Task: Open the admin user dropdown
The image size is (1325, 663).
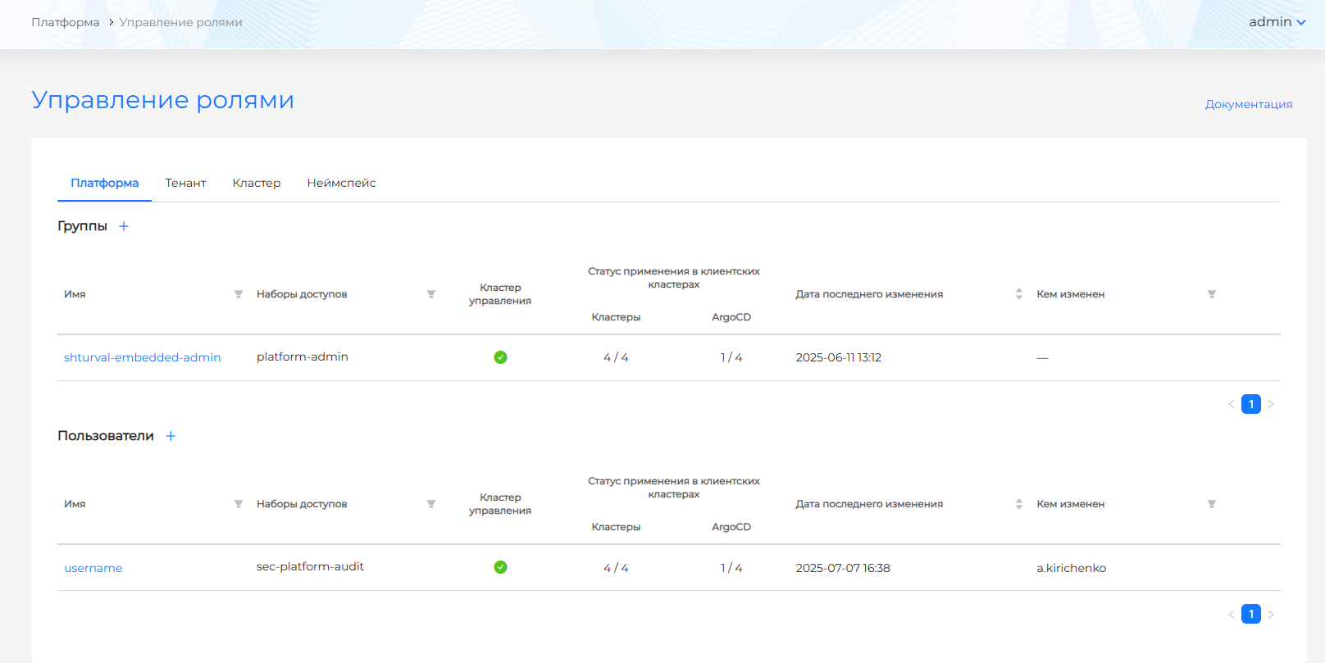Action: click(x=1277, y=22)
